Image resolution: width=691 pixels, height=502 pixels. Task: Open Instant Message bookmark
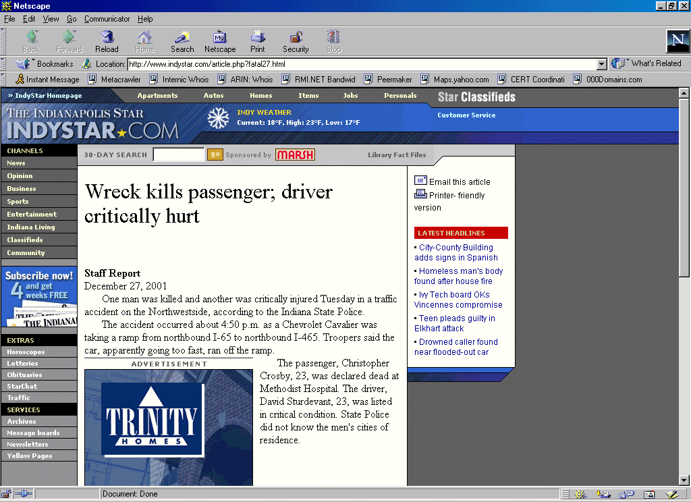(47, 80)
